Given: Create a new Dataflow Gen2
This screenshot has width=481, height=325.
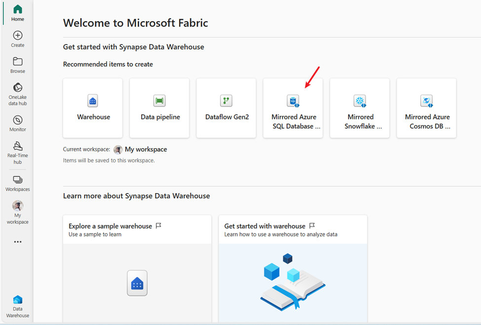Looking at the screenshot, I should tap(226, 108).
